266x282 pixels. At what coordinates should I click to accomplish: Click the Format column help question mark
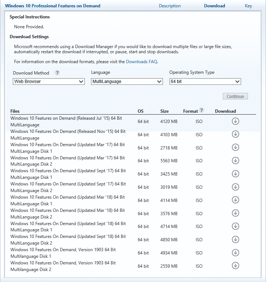[202, 110]
